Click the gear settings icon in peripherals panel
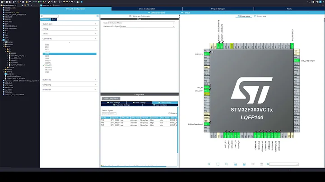Image resolution: width=325 pixels, height=182 pixels. coord(97,16)
